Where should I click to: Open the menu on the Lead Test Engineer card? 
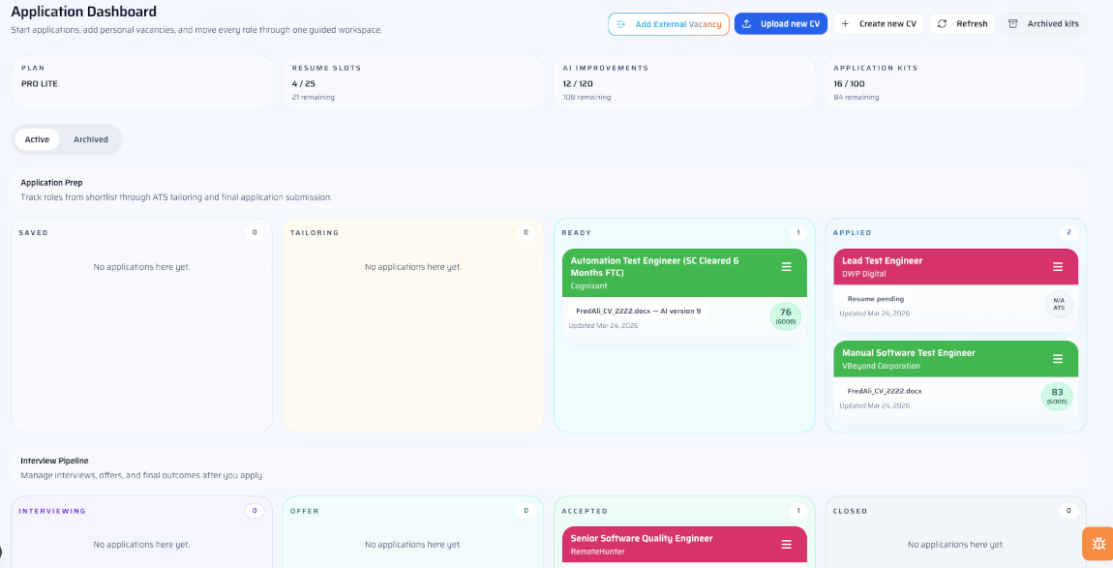[x=1060, y=266]
